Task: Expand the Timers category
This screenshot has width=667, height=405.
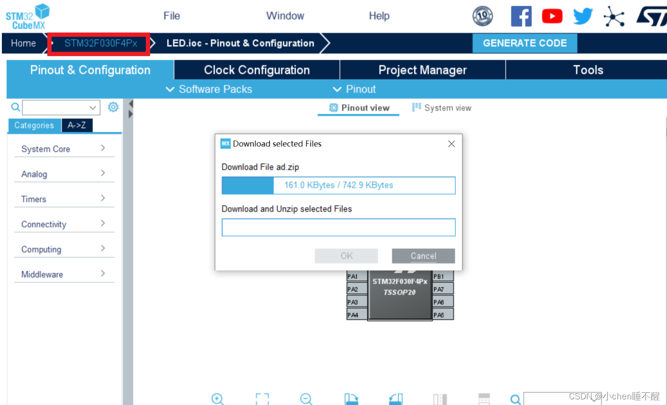Action: click(64, 199)
